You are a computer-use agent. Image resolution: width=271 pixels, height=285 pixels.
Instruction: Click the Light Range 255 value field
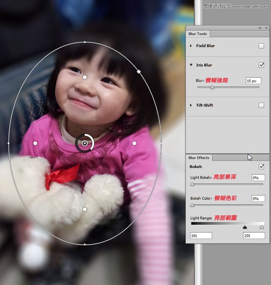click(x=254, y=236)
